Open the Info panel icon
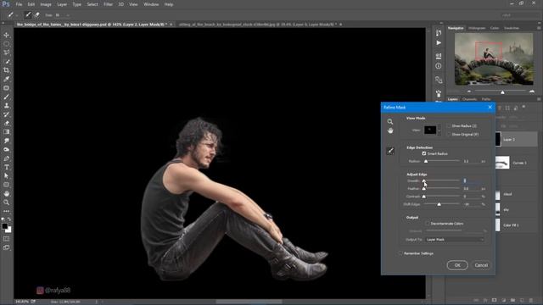Screen dimensions: 543x305 (x=439, y=66)
